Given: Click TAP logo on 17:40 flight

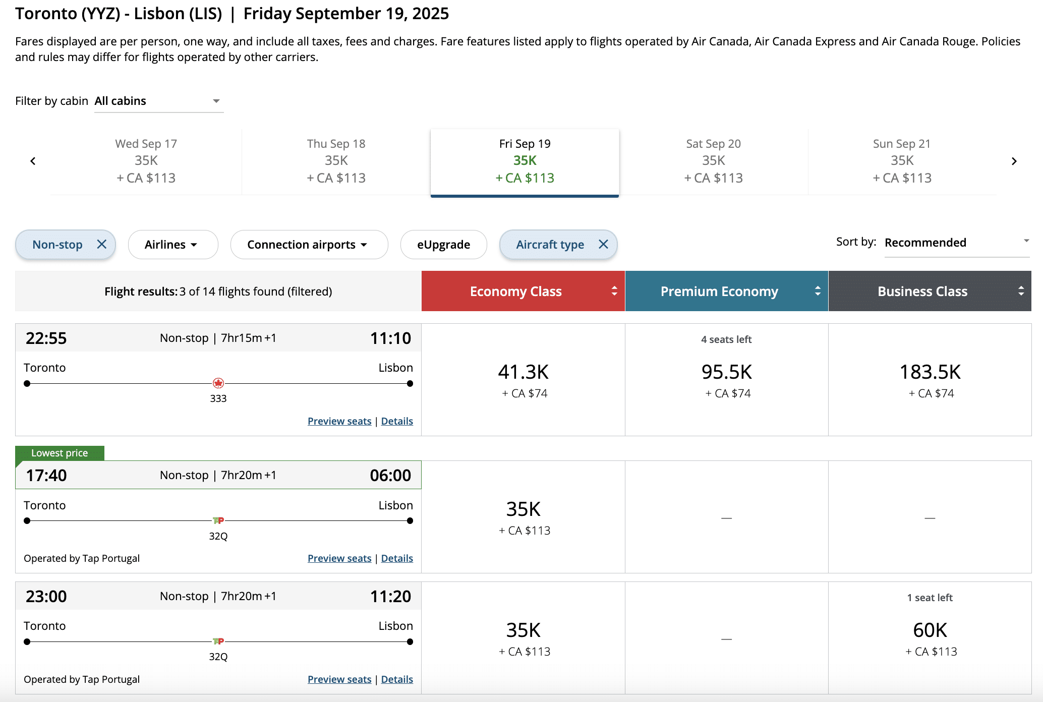Looking at the screenshot, I should tap(218, 520).
